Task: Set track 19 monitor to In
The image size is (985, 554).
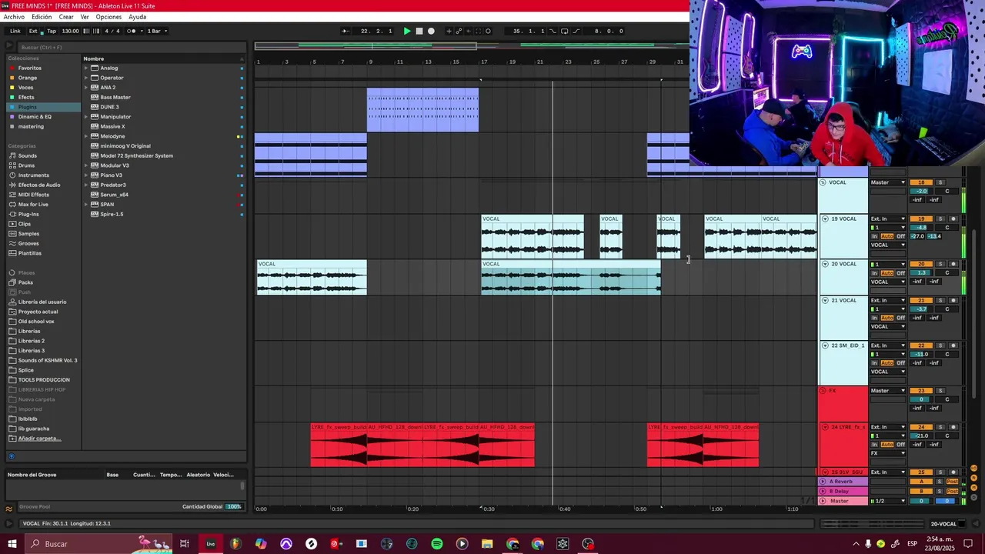Action: coord(874,236)
